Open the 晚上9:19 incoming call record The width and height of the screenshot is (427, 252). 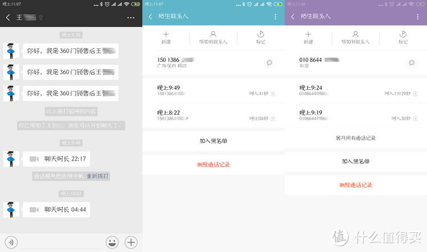pos(356,115)
